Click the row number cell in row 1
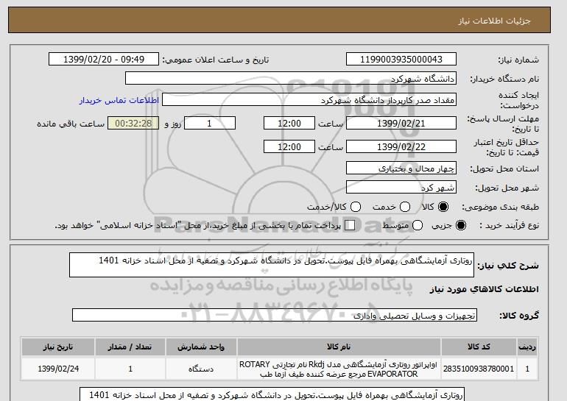The image size is (567, 401). [x=527, y=369]
